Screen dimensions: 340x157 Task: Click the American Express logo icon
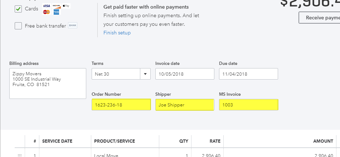pos(56,12)
